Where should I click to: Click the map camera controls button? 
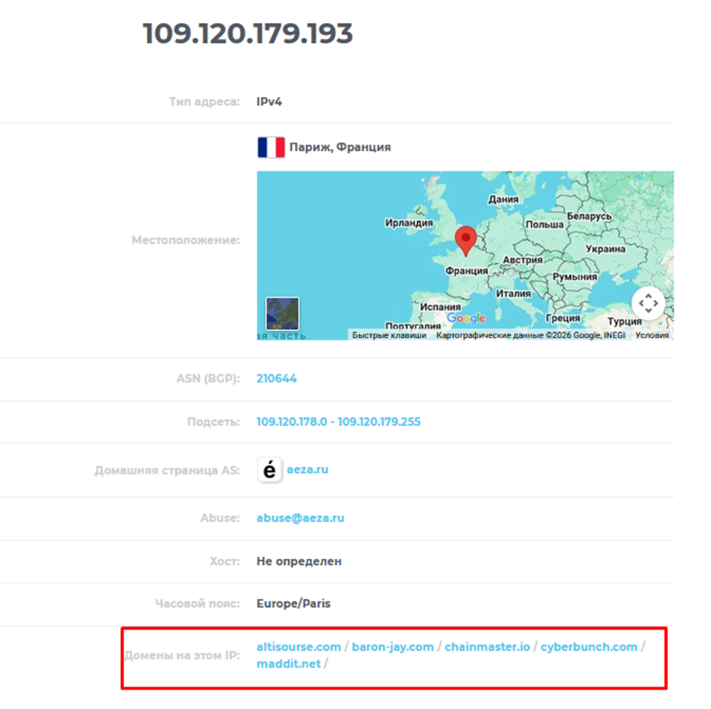point(649,303)
